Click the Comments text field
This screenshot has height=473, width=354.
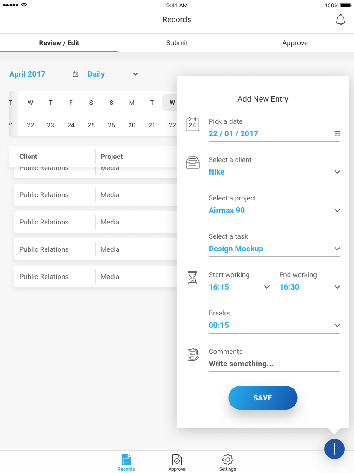[274, 364]
